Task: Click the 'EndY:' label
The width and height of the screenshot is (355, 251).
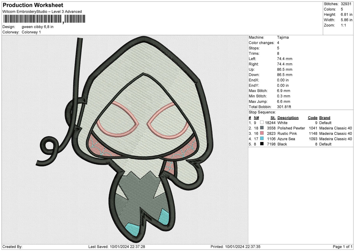Action: pos(254,86)
